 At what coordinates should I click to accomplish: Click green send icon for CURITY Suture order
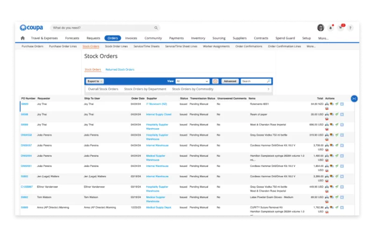(337, 208)
